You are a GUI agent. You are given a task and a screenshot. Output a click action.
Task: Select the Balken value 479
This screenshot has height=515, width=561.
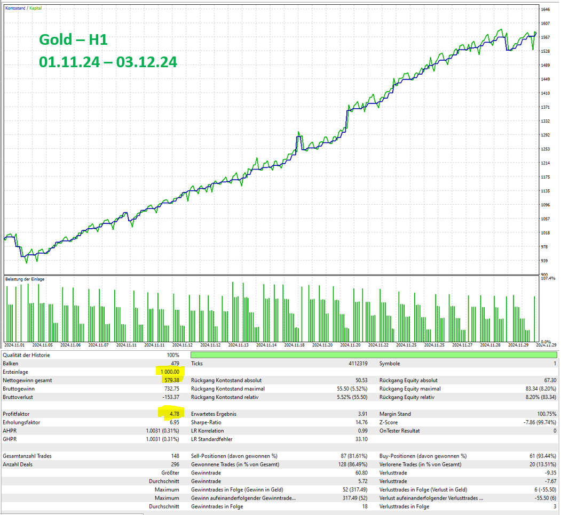[175, 364]
